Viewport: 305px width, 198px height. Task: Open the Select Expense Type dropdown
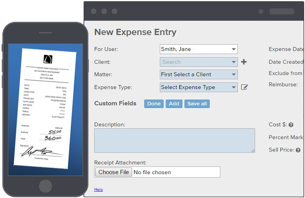pyautogui.click(x=199, y=87)
